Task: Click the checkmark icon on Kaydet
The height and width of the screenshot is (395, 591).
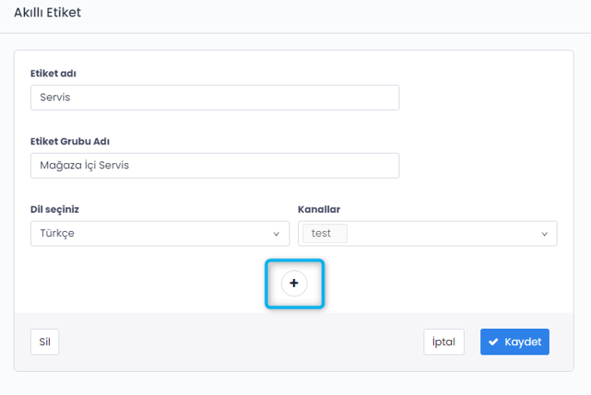Action: tap(493, 342)
